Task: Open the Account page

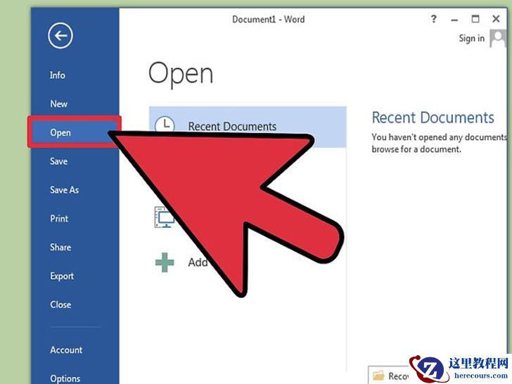Action: click(66, 350)
